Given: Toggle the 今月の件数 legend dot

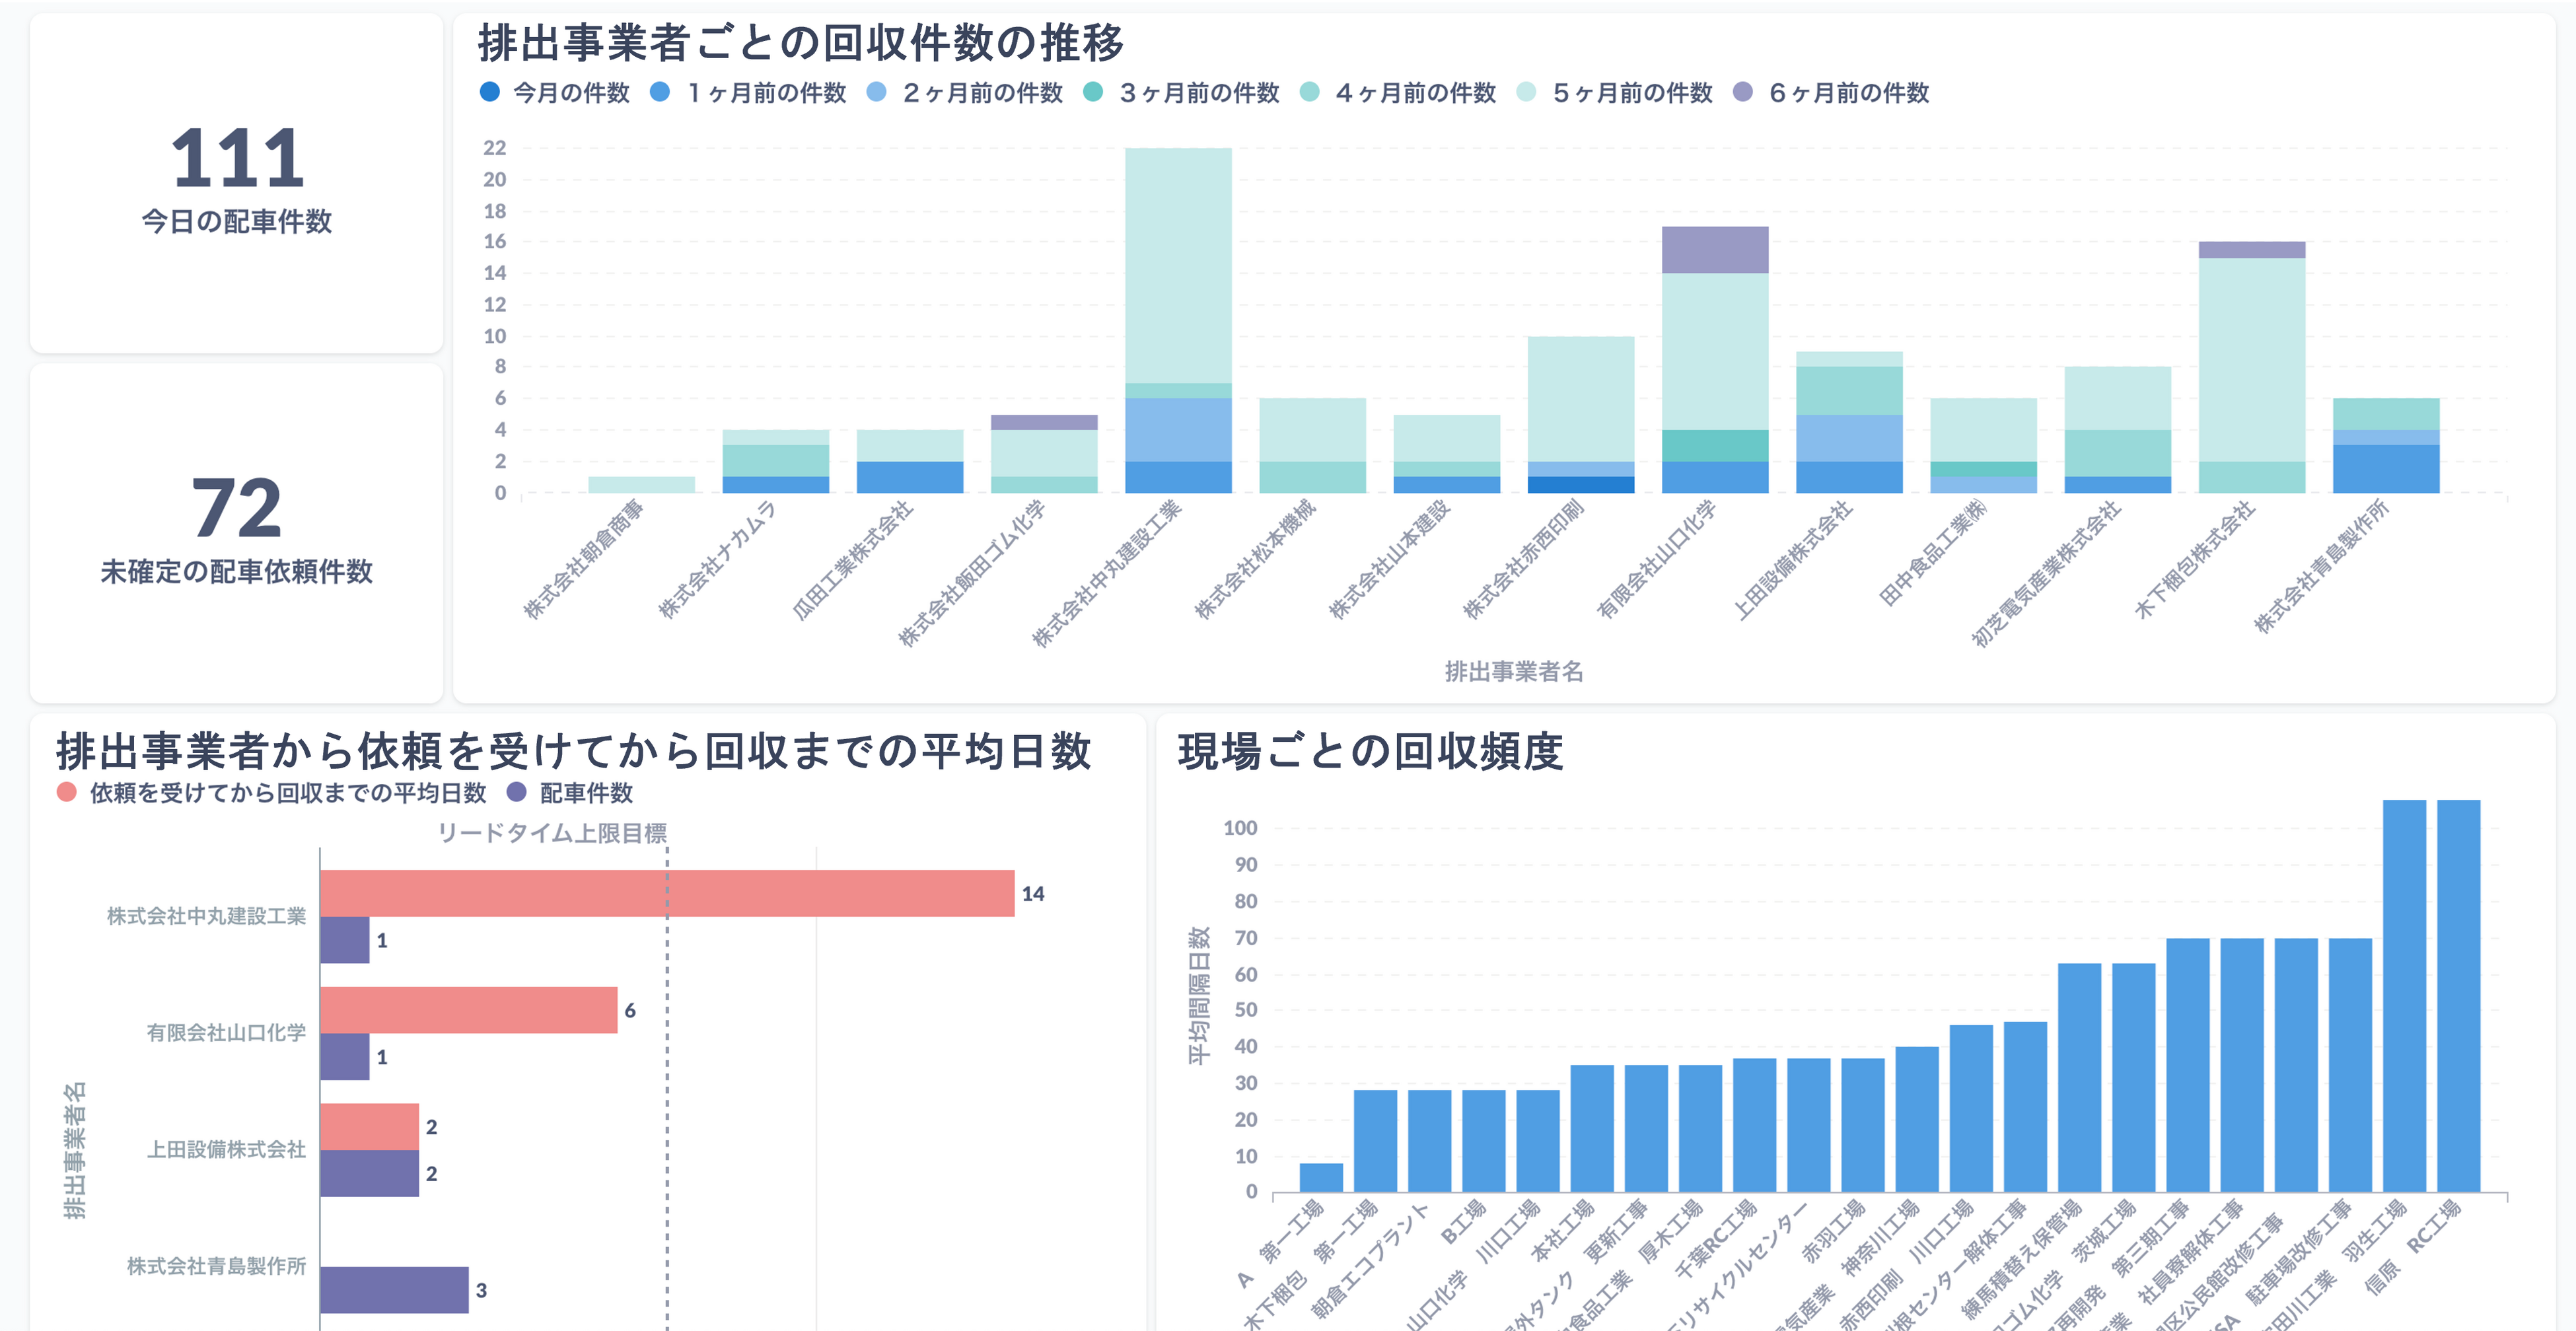Looking at the screenshot, I should (489, 92).
